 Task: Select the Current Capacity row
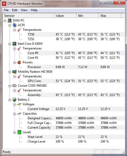click(x=76, y=128)
